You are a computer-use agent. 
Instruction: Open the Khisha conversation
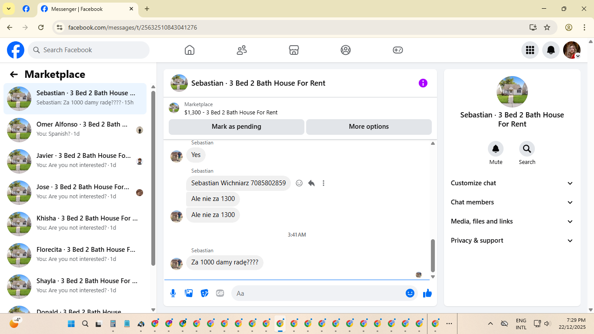click(x=75, y=224)
